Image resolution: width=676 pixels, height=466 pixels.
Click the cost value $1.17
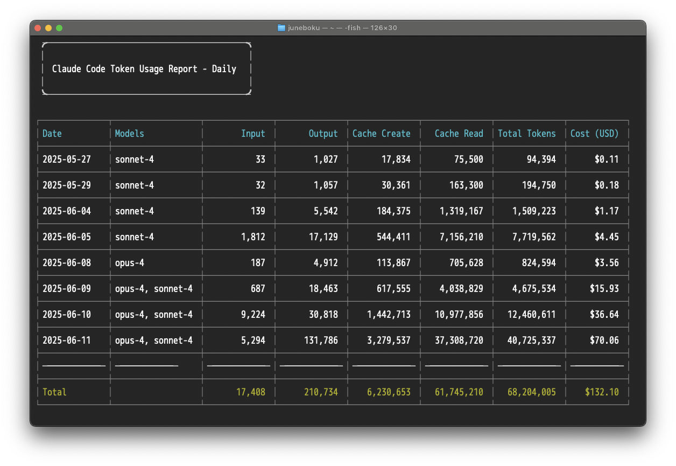pos(607,211)
